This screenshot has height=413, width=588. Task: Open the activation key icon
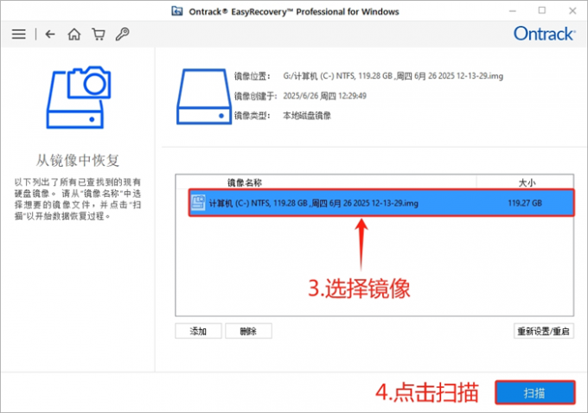tap(122, 34)
